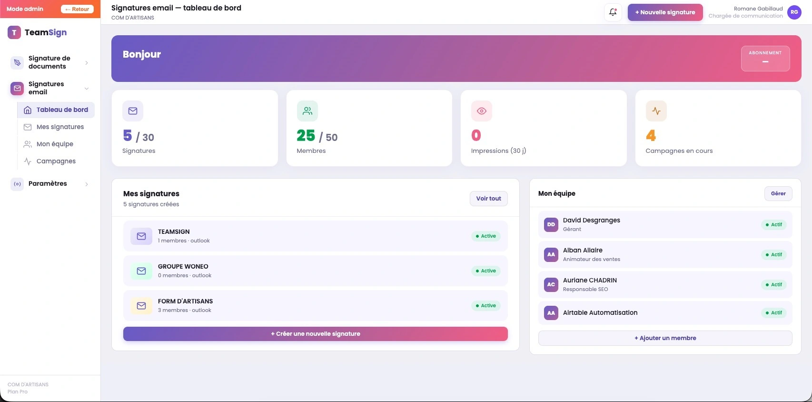Viewport: 812px width, 402px height.
Task: Click the Active badge on TEAMSIGN
Action: [486, 236]
